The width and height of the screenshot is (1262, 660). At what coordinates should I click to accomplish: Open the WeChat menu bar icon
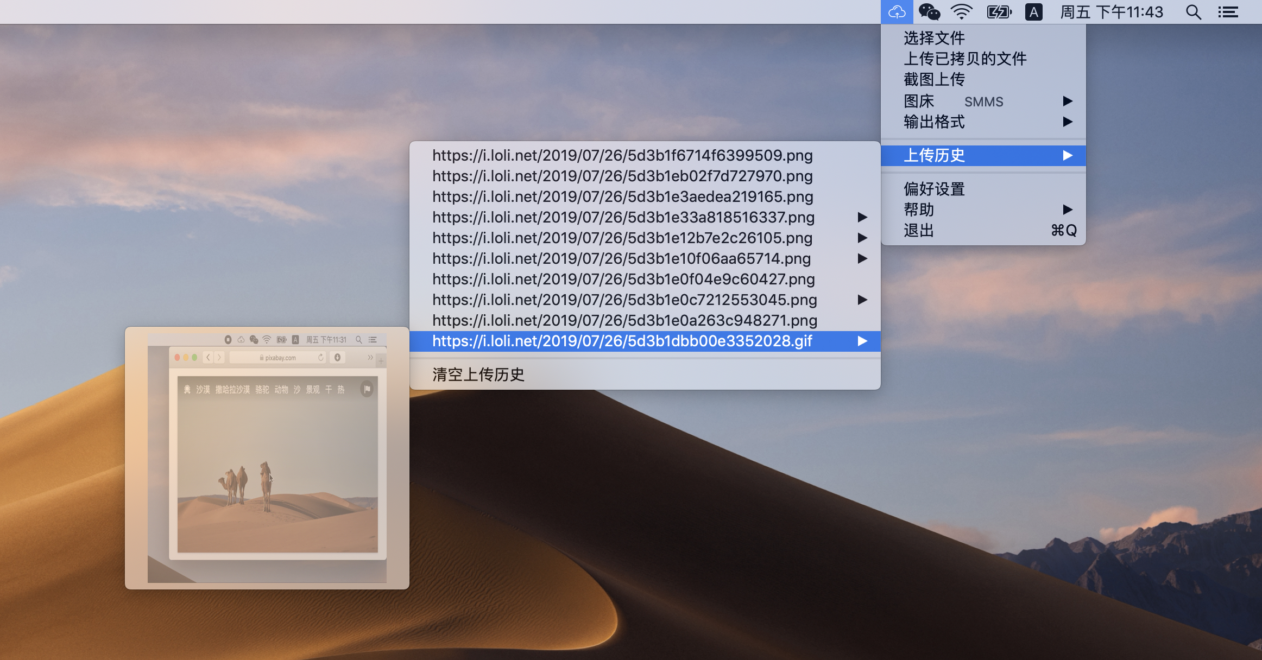[x=929, y=12]
